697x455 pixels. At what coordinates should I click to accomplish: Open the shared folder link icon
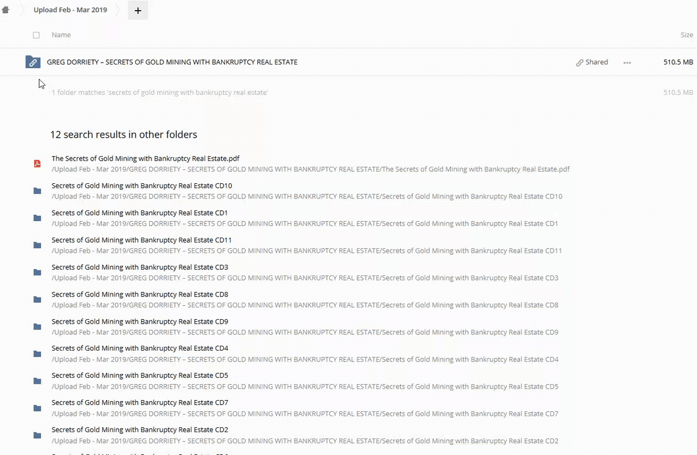tap(33, 62)
